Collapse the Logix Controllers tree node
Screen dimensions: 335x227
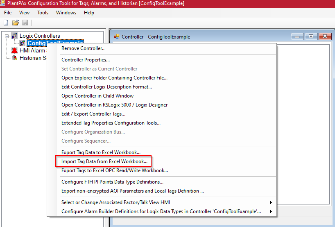coord(7,36)
